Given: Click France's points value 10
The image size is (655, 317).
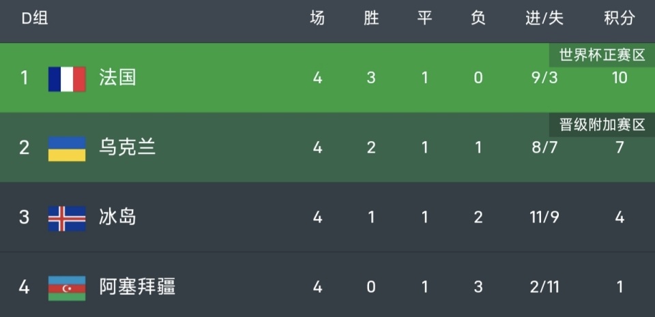Looking at the screenshot, I should coord(619,78).
